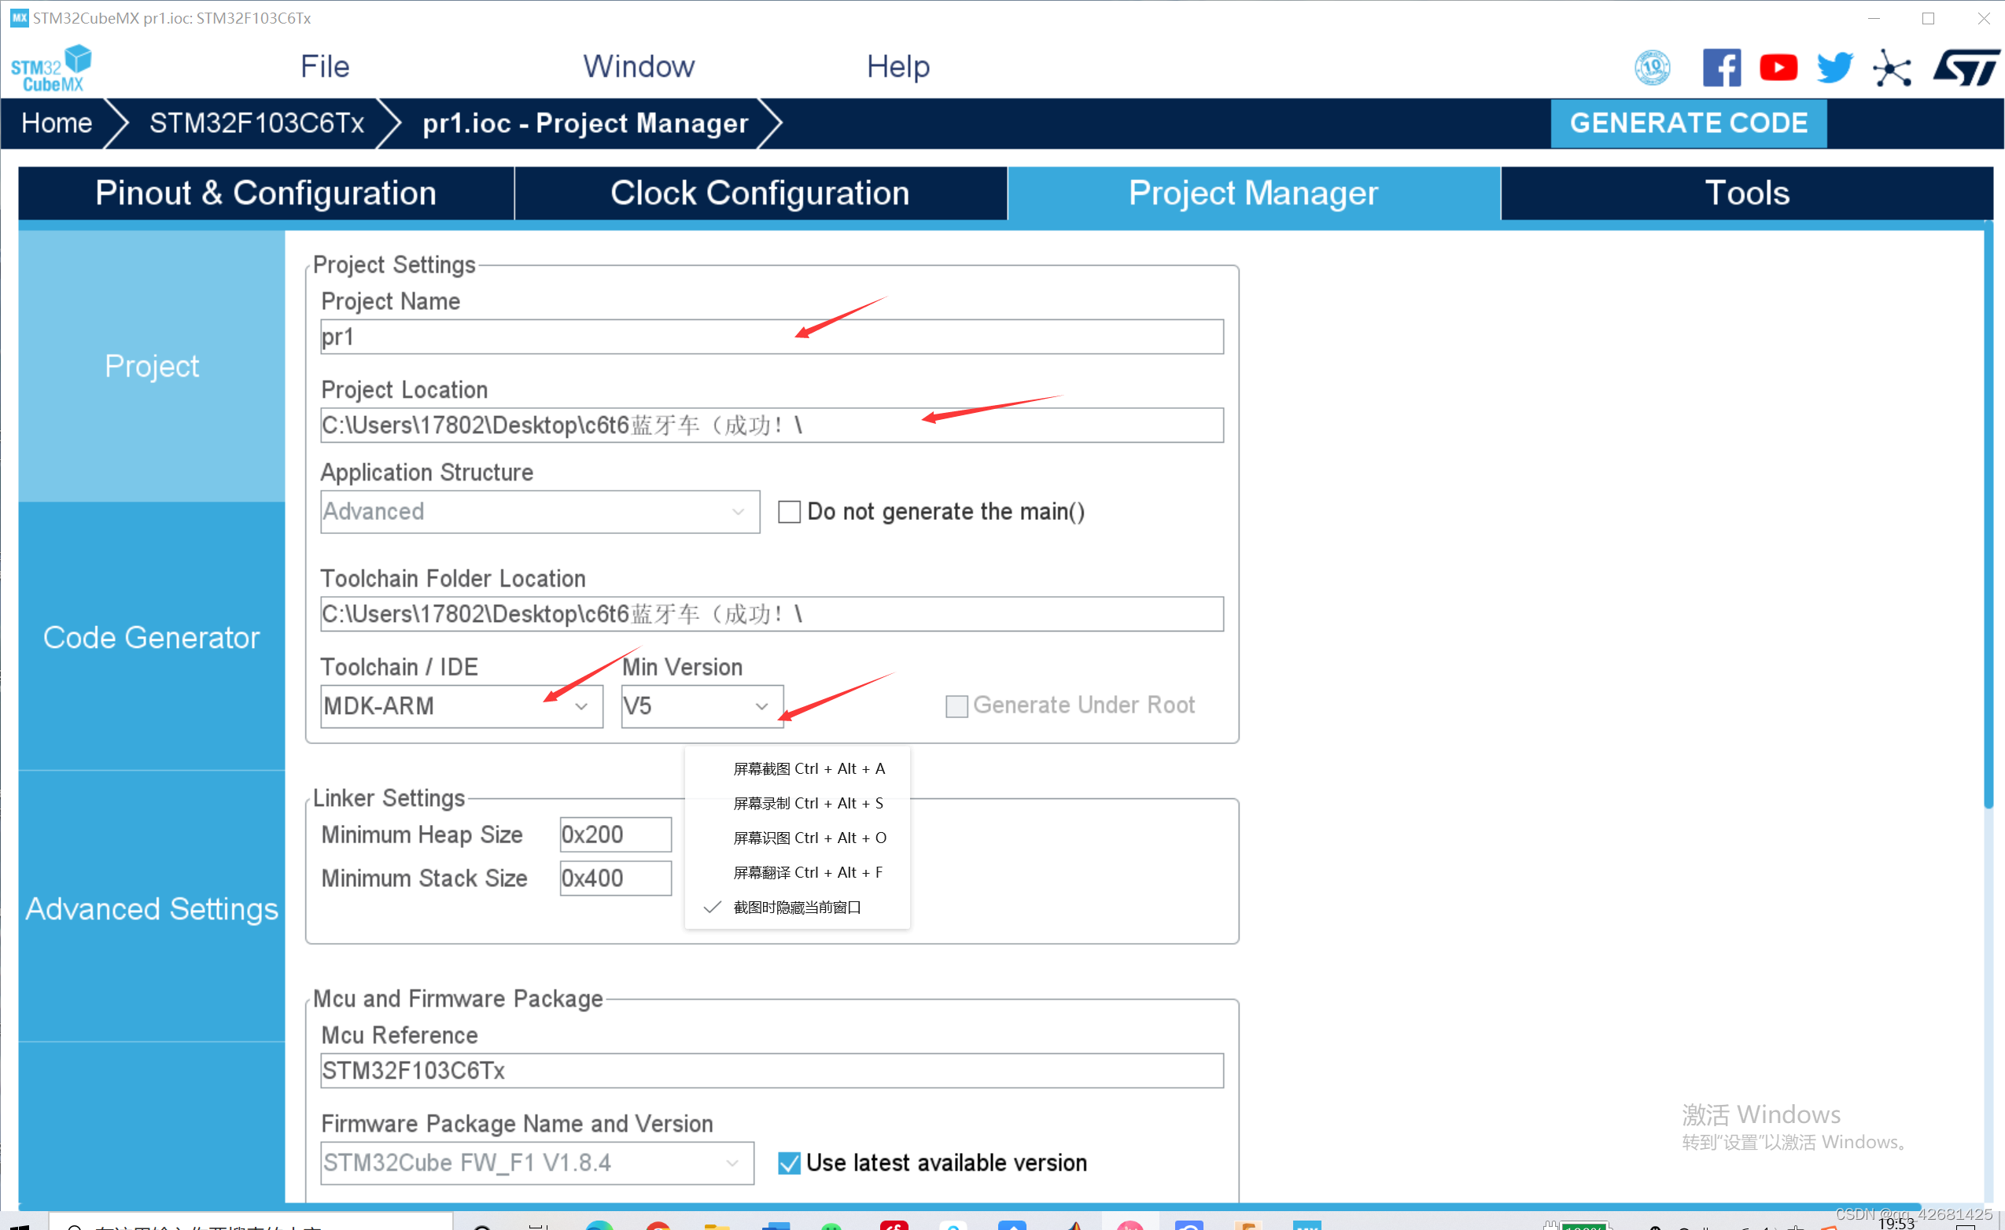Open the Code Generator section
2005x1230 pixels.
click(x=150, y=639)
